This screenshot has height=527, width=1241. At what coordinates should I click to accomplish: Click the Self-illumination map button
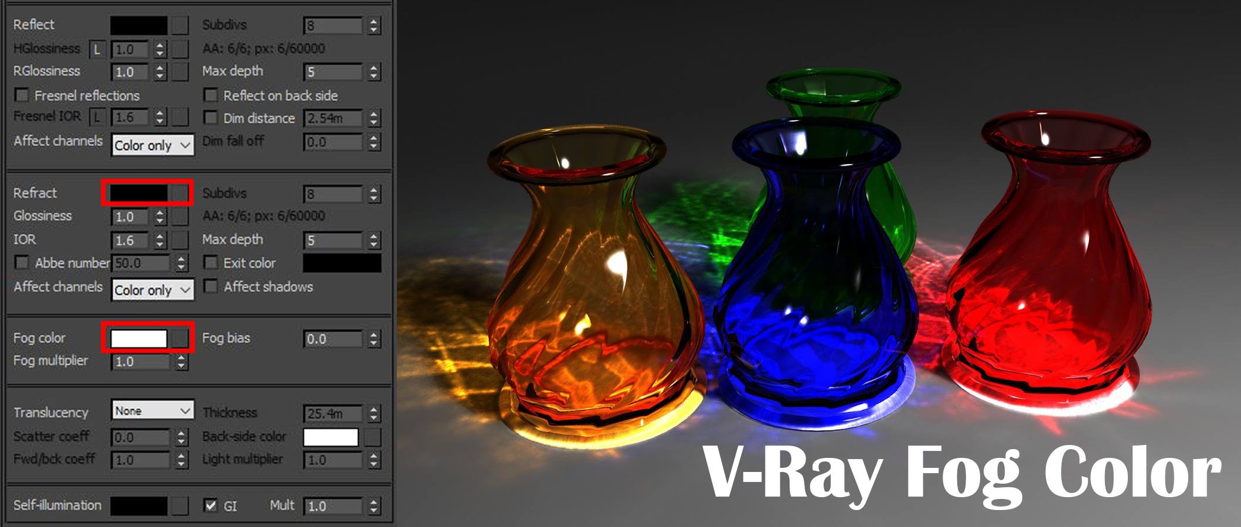180,506
